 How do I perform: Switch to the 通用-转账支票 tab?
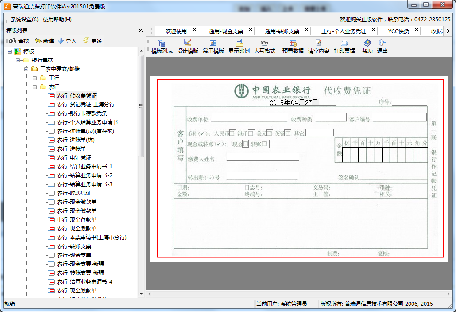click(282, 31)
